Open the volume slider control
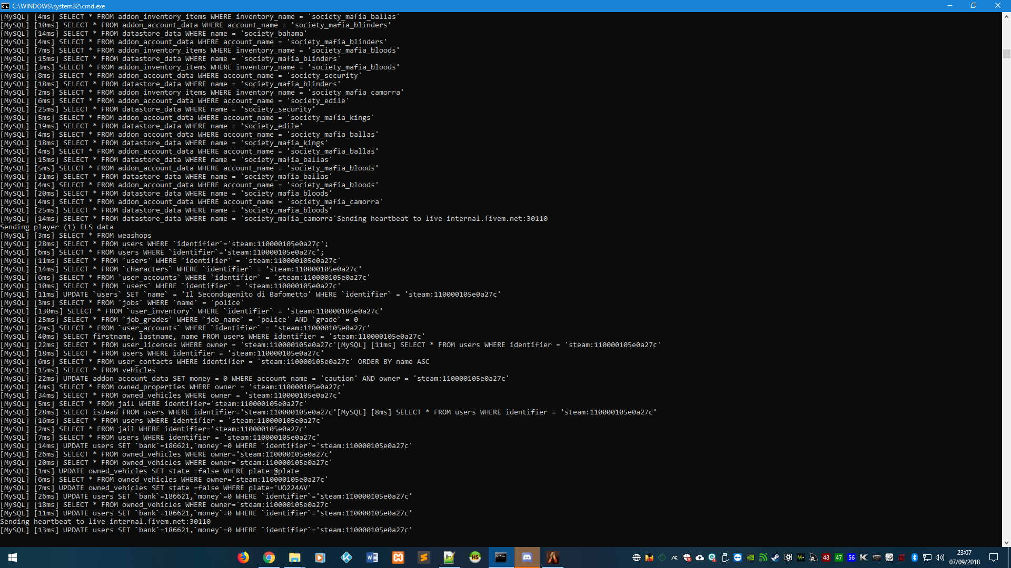Screen dimensions: 1011x568 click(x=940, y=557)
